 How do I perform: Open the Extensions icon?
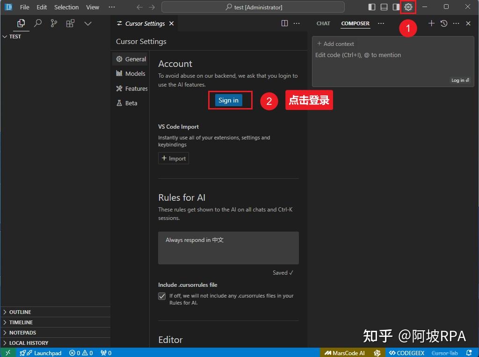(70, 22)
